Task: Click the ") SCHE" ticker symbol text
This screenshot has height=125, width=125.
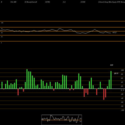Action: [83, 2]
